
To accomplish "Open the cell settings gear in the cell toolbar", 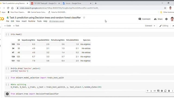I will point(162,91).
